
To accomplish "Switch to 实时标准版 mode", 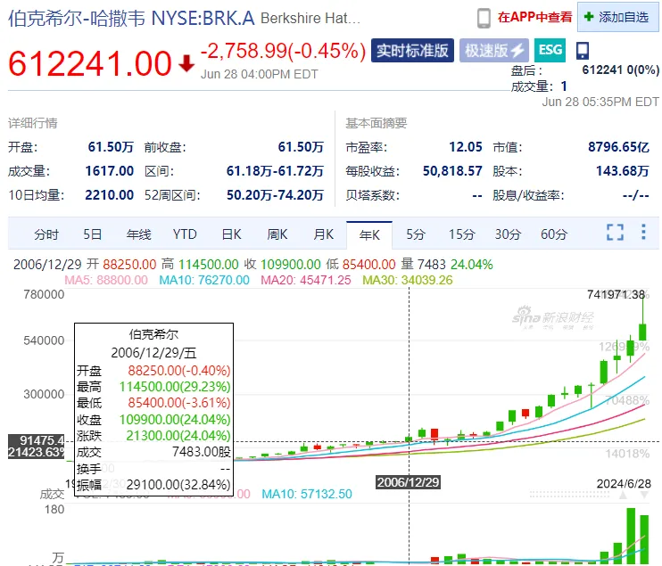I will tap(412, 51).
